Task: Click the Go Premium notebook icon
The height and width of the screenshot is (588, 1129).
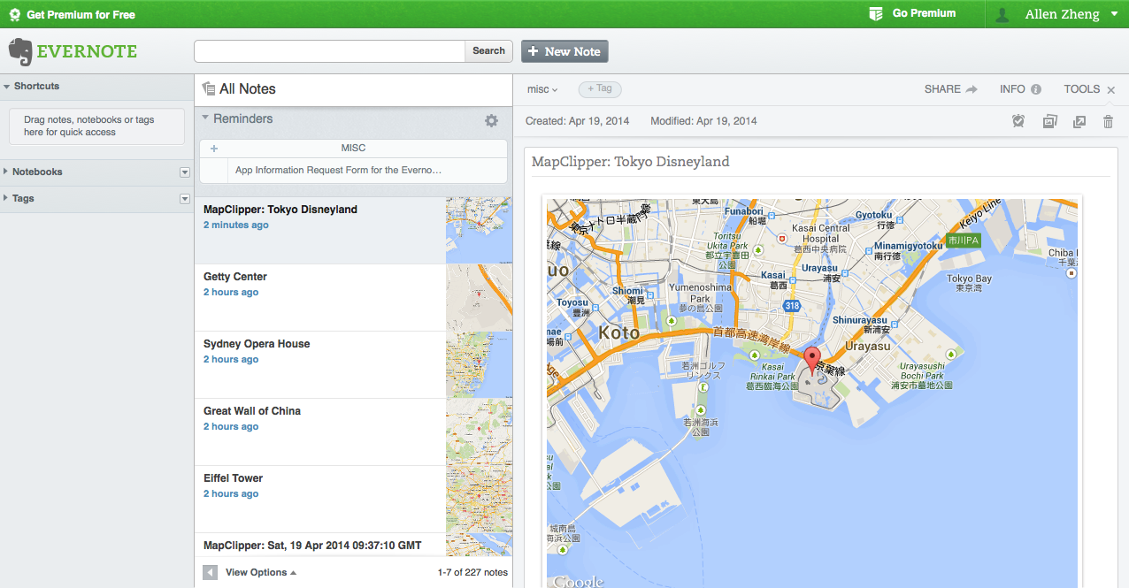Action: point(876,13)
